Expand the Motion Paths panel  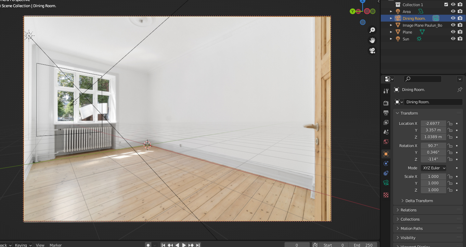[398, 229]
